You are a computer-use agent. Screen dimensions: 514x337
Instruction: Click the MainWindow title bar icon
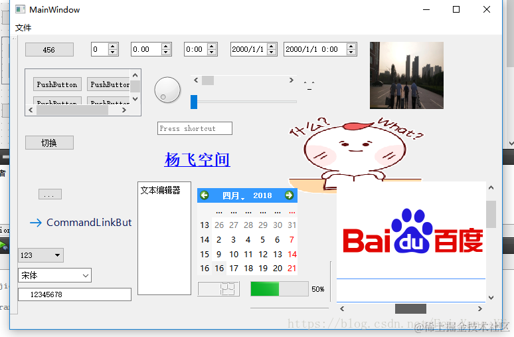tap(21, 9)
